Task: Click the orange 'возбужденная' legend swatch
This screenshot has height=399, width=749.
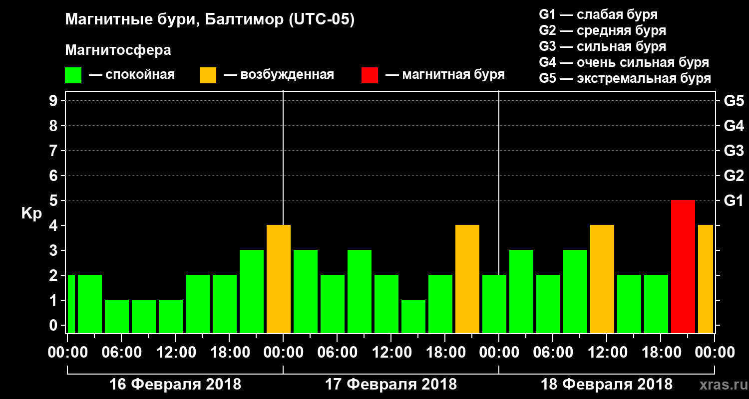Action: tap(208, 75)
